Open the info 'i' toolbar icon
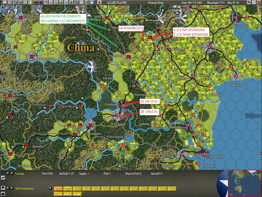The height and width of the screenshot is (197, 262). [25, 2]
